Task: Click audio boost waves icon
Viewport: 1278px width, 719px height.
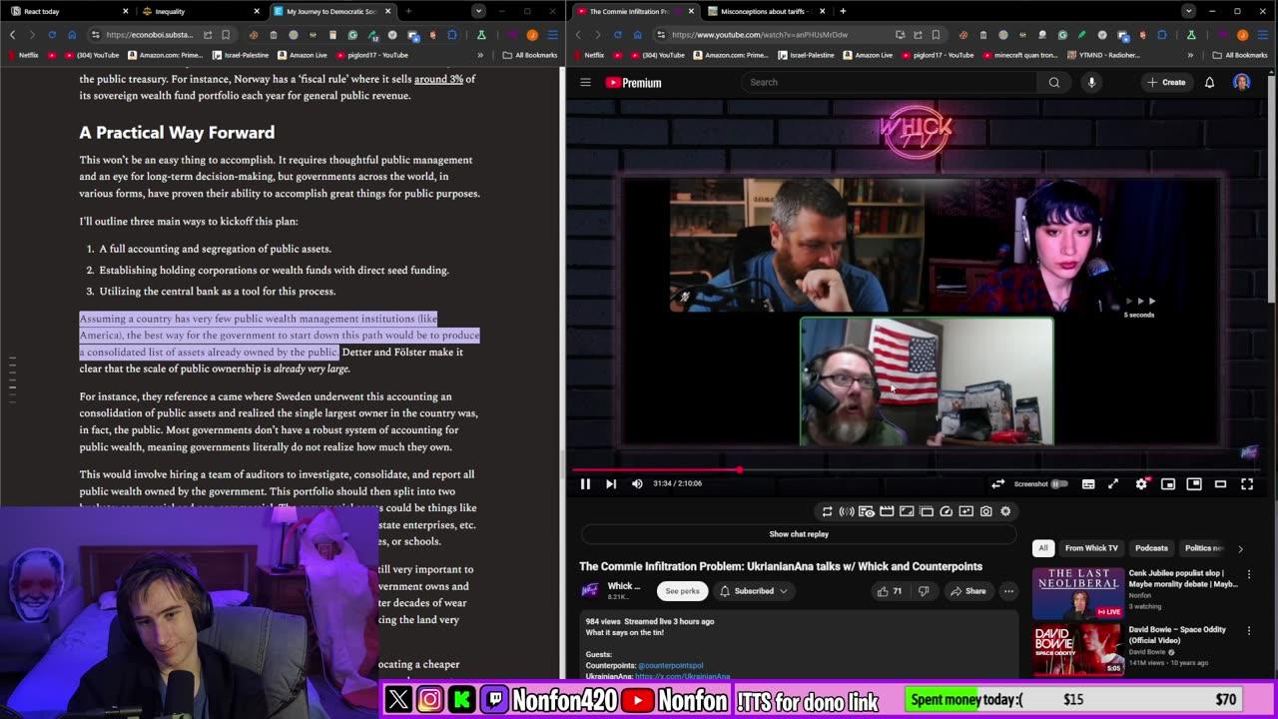Action: [847, 511]
